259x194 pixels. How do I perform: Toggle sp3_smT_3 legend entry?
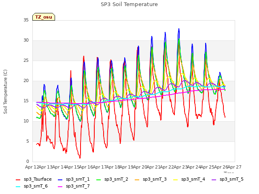tap(151, 179)
